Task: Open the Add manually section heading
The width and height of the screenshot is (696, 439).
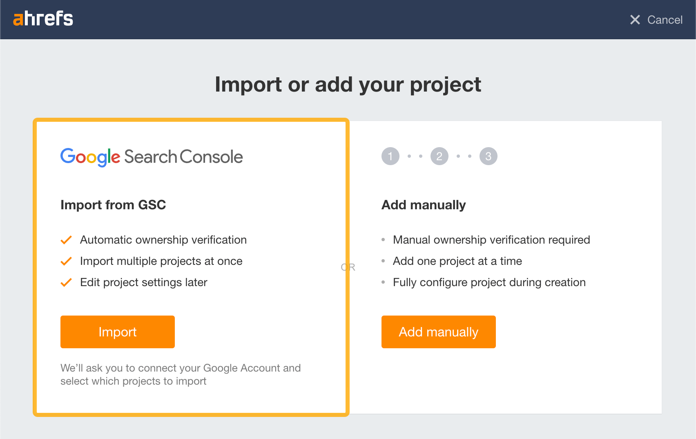Action: (x=424, y=205)
